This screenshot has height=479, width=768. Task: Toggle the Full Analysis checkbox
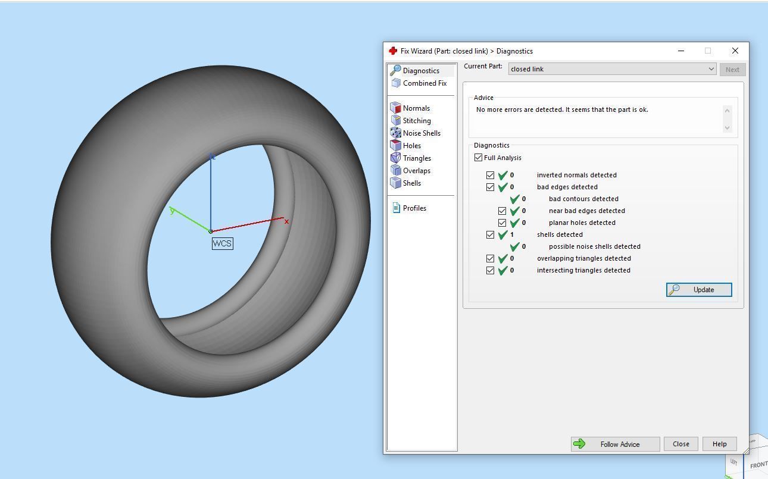pyautogui.click(x=478, y=158)
